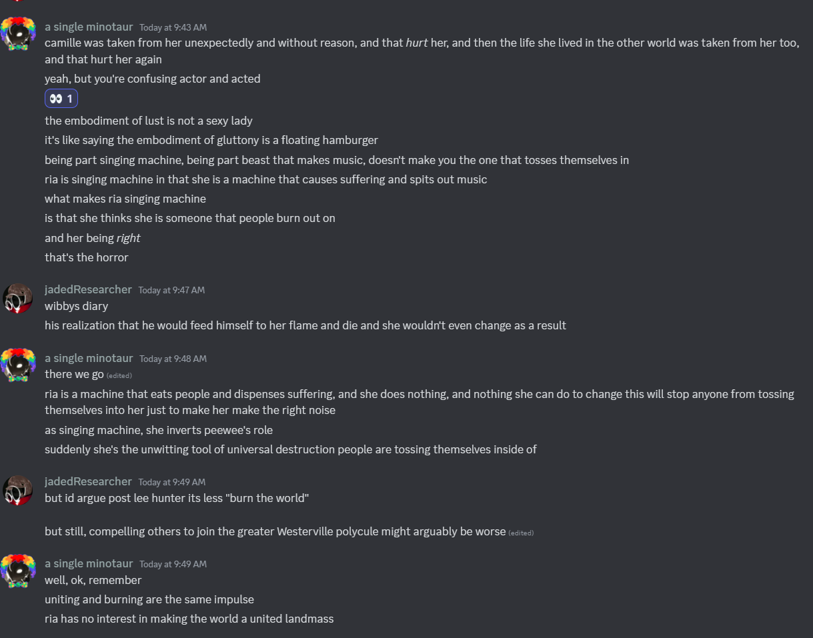
Task: Toggle the eyes emoji reaction
Action: tap(61, 99)
